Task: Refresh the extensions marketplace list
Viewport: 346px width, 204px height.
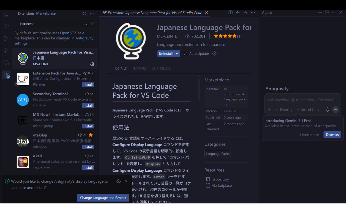Action: [x=84, y=13]
